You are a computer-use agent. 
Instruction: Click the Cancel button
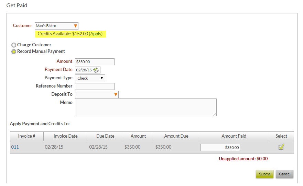[284, 174]
